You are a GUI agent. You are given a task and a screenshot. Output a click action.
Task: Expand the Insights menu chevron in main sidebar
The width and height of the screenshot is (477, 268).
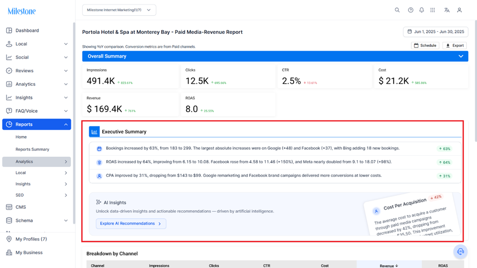pyautogui.click(x=66, y=97)
